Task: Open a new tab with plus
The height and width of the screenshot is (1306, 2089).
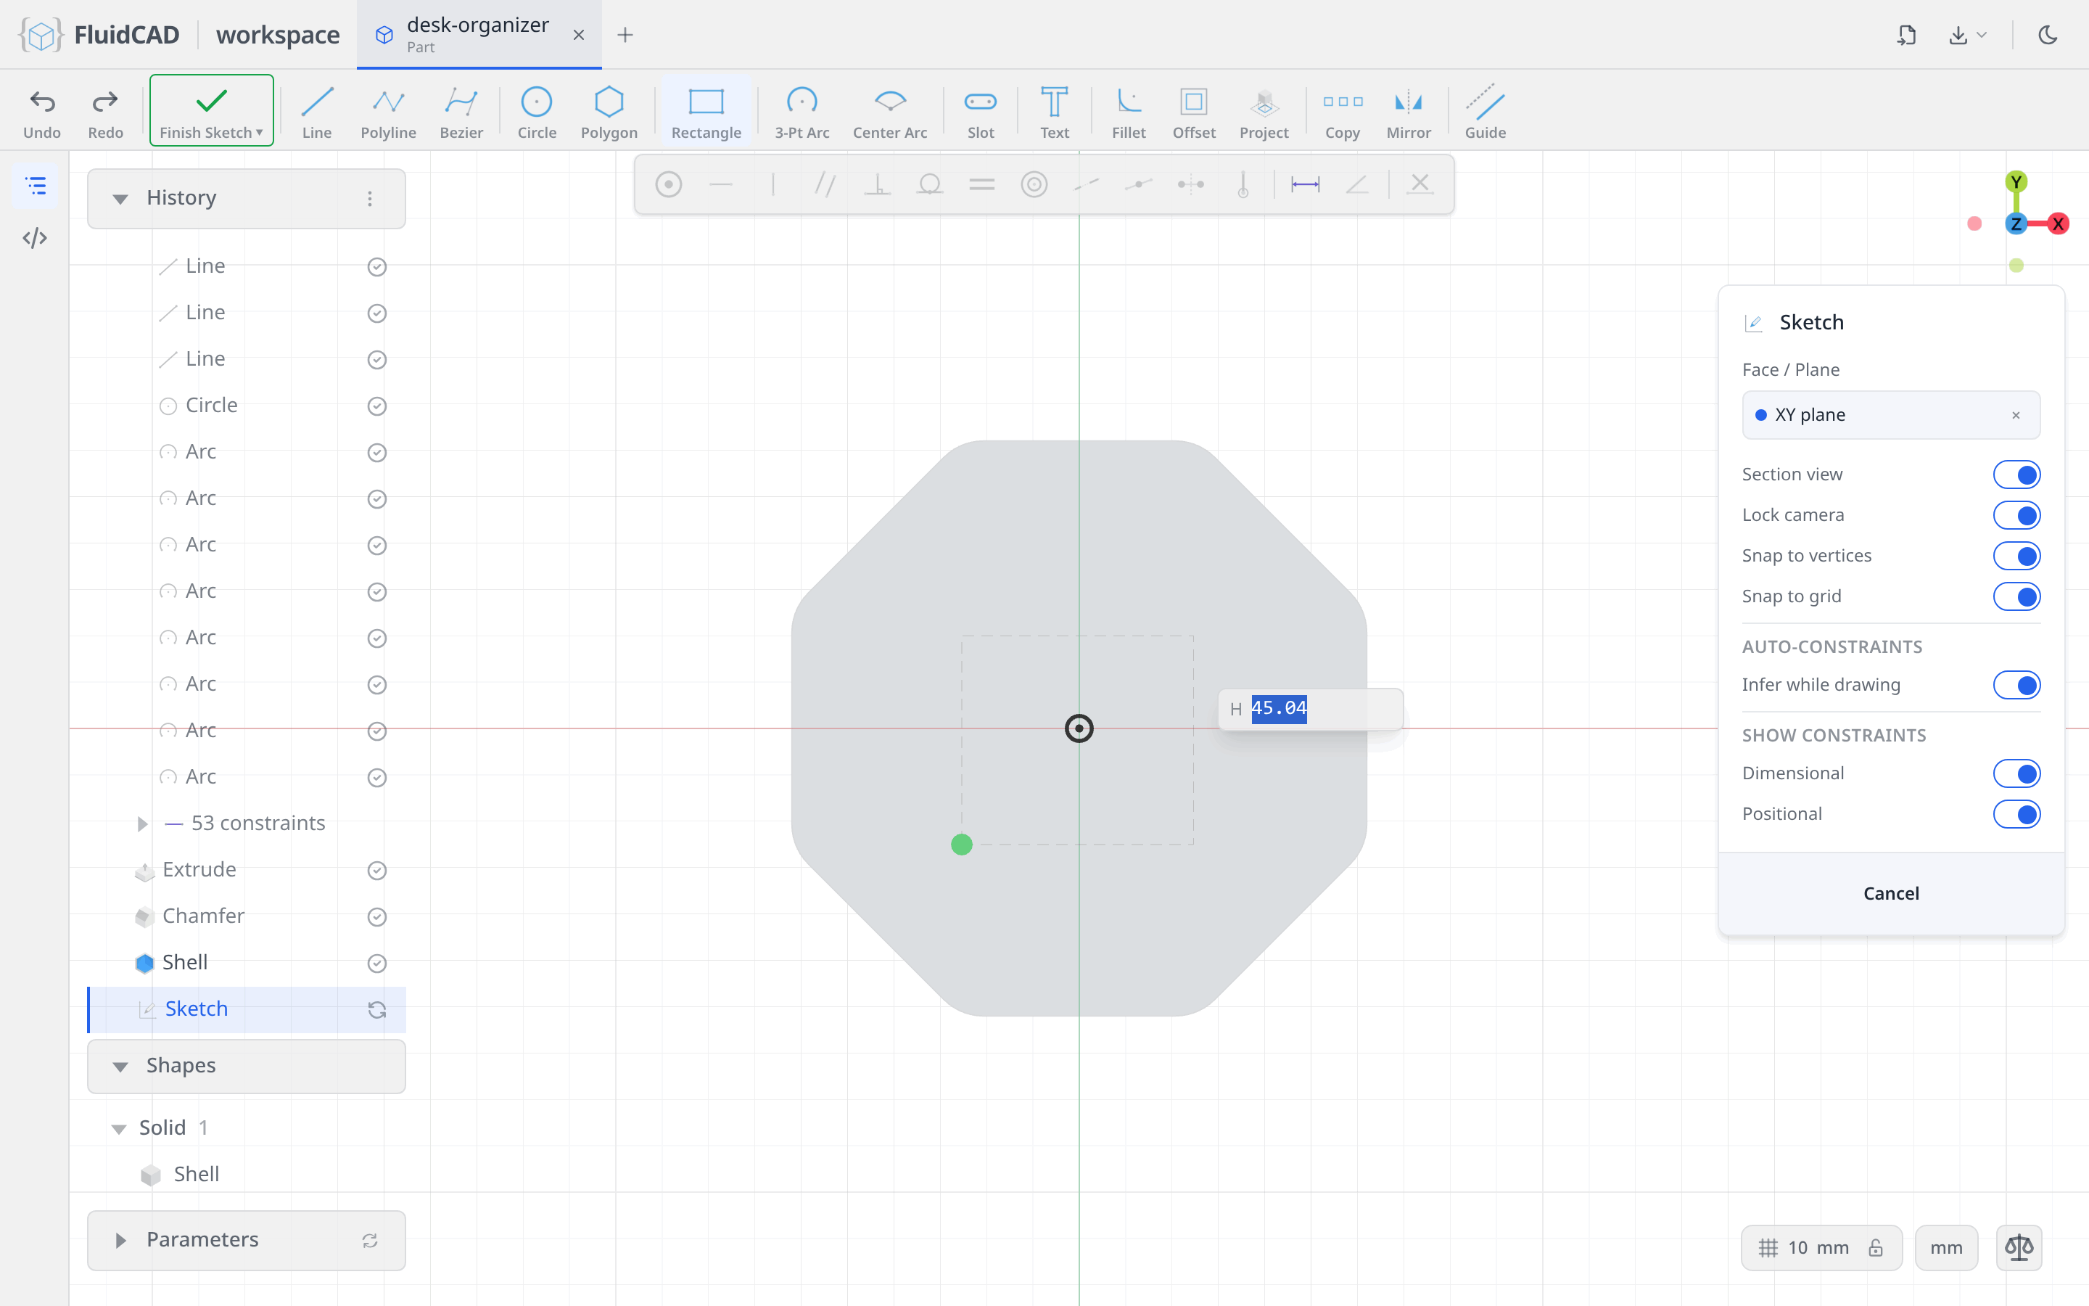Action: coord(625,35)
